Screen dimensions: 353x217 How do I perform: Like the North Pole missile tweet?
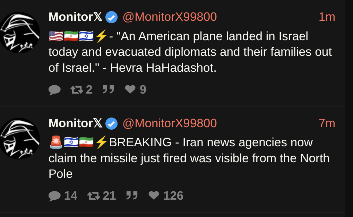click(x=166, y=196)
